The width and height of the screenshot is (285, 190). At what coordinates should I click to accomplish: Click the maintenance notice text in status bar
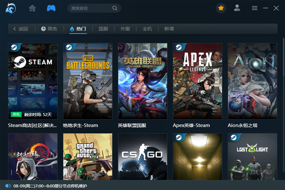50,186
